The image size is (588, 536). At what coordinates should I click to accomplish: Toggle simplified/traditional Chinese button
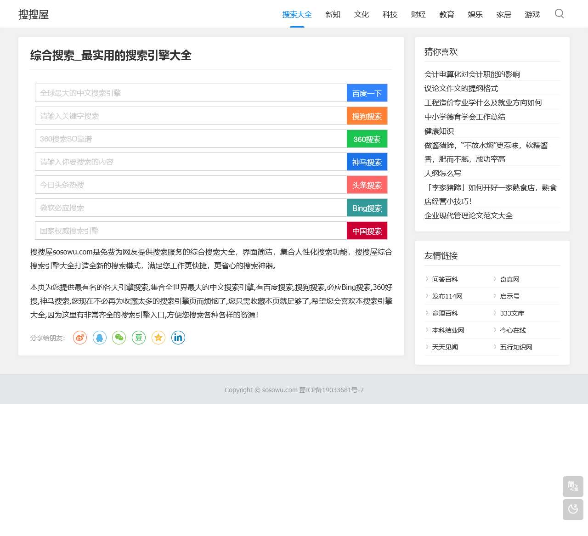[x=573, y=486]
